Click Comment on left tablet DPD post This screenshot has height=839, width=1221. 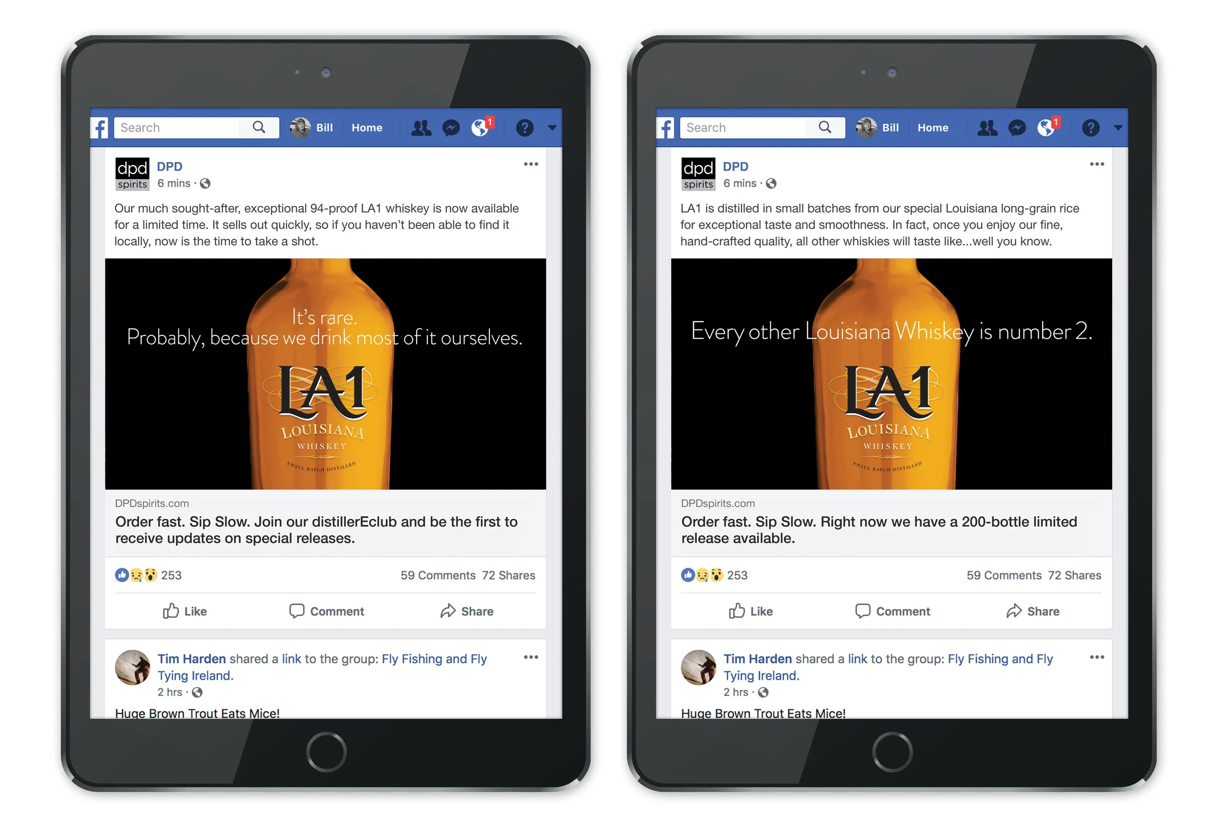coord(327,612)
